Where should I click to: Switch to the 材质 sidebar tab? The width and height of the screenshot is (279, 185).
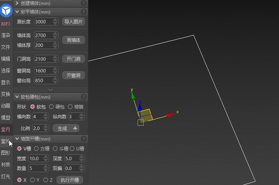(x=6, y=164)
